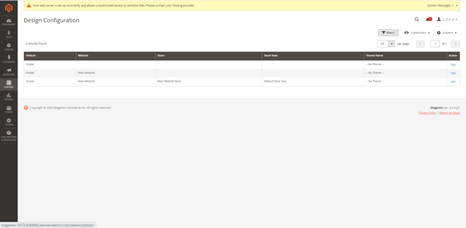Click the Magento logo in sidebar
Screen dimensions: 466x228
pyautogui.click(x=9, y=8)
